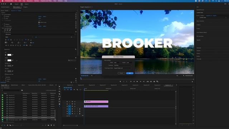Select the Hand tool
The height and width of the screenshot is (129, 229).
[x=59, y=104]
